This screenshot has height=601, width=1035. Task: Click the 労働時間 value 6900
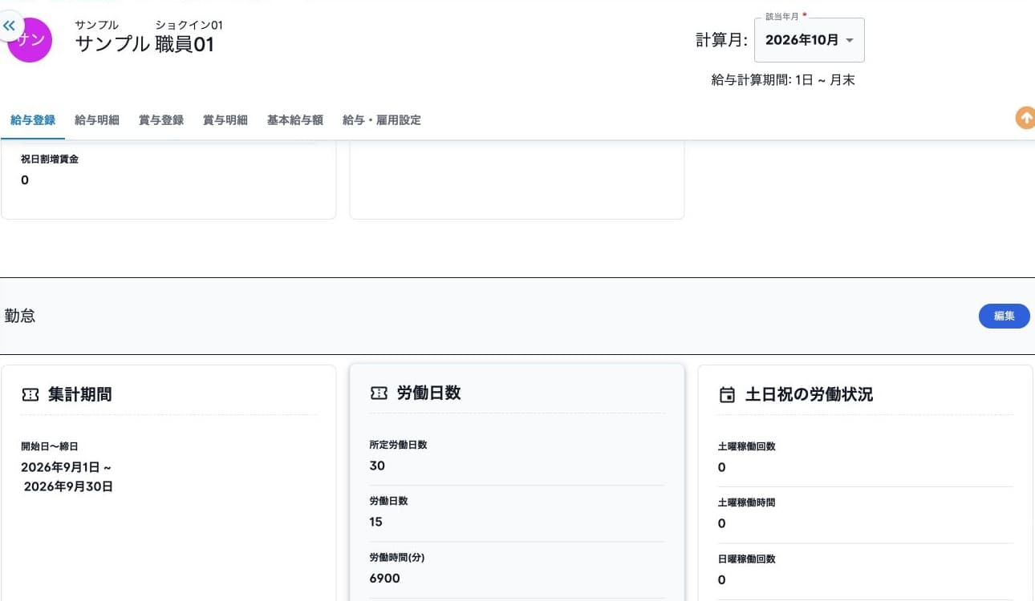384,578
